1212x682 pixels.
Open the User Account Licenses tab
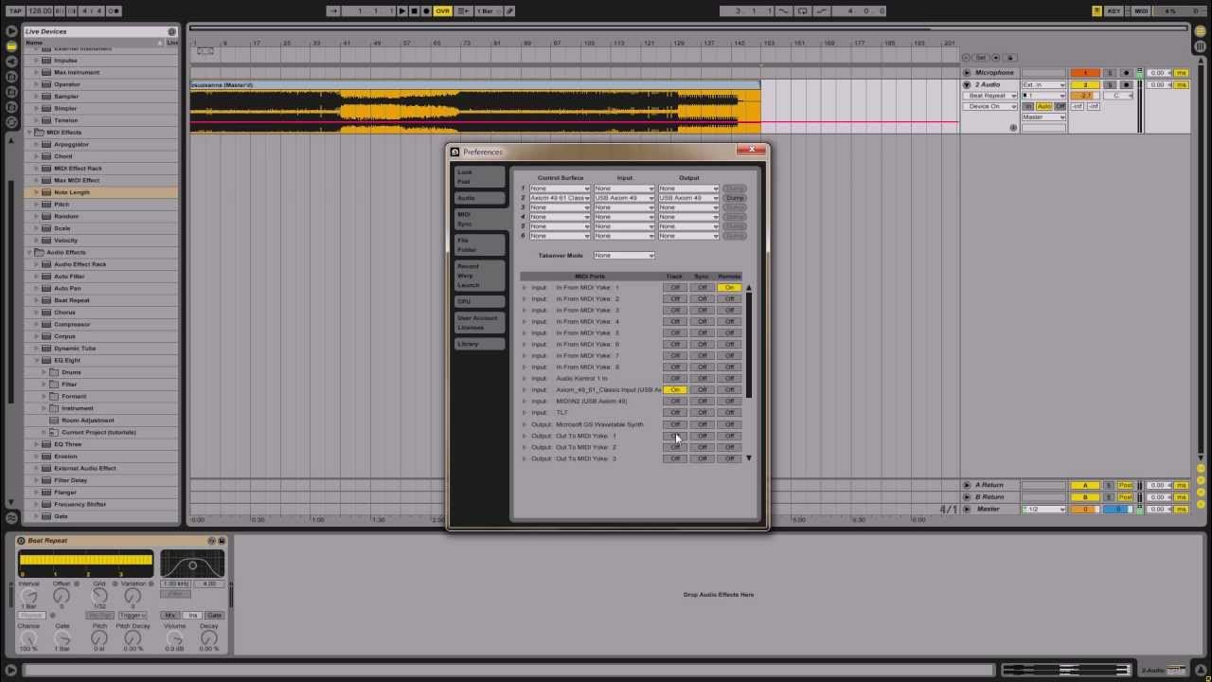(478, 323)
